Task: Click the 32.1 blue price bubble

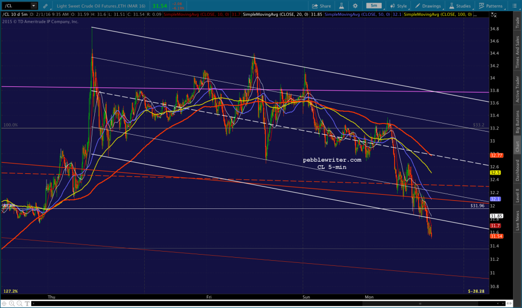Action: (x=495, y=199)
